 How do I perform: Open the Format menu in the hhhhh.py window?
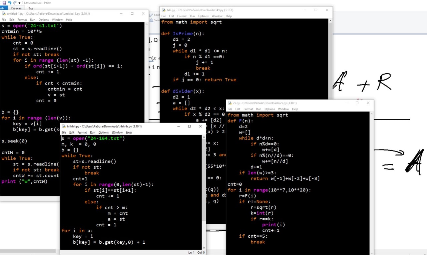pyautogui.click(x=82, y=132)
